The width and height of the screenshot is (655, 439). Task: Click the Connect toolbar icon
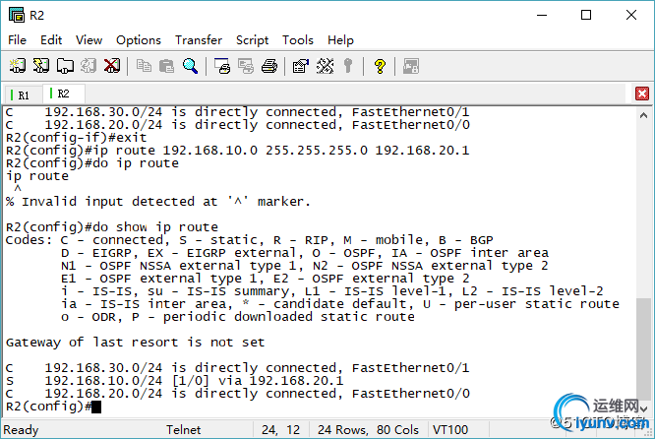[17, 66]
